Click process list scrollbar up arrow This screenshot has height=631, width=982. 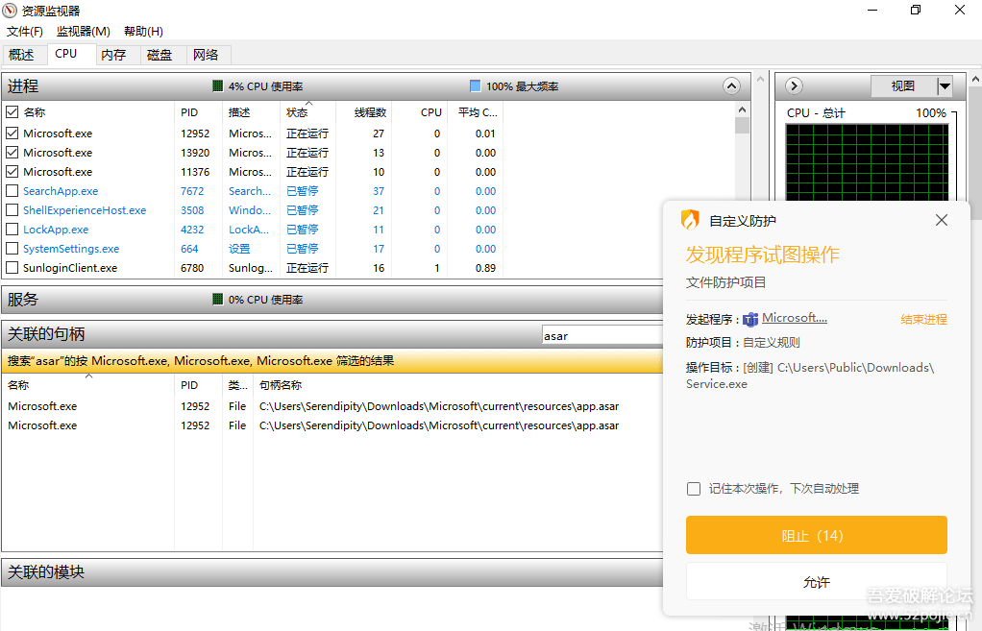click(x=742, y=109)
